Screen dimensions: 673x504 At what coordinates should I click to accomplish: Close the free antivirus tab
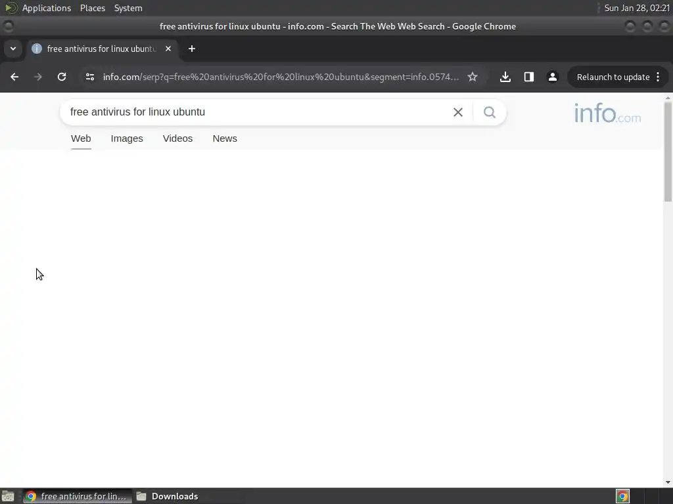point(168,49)
